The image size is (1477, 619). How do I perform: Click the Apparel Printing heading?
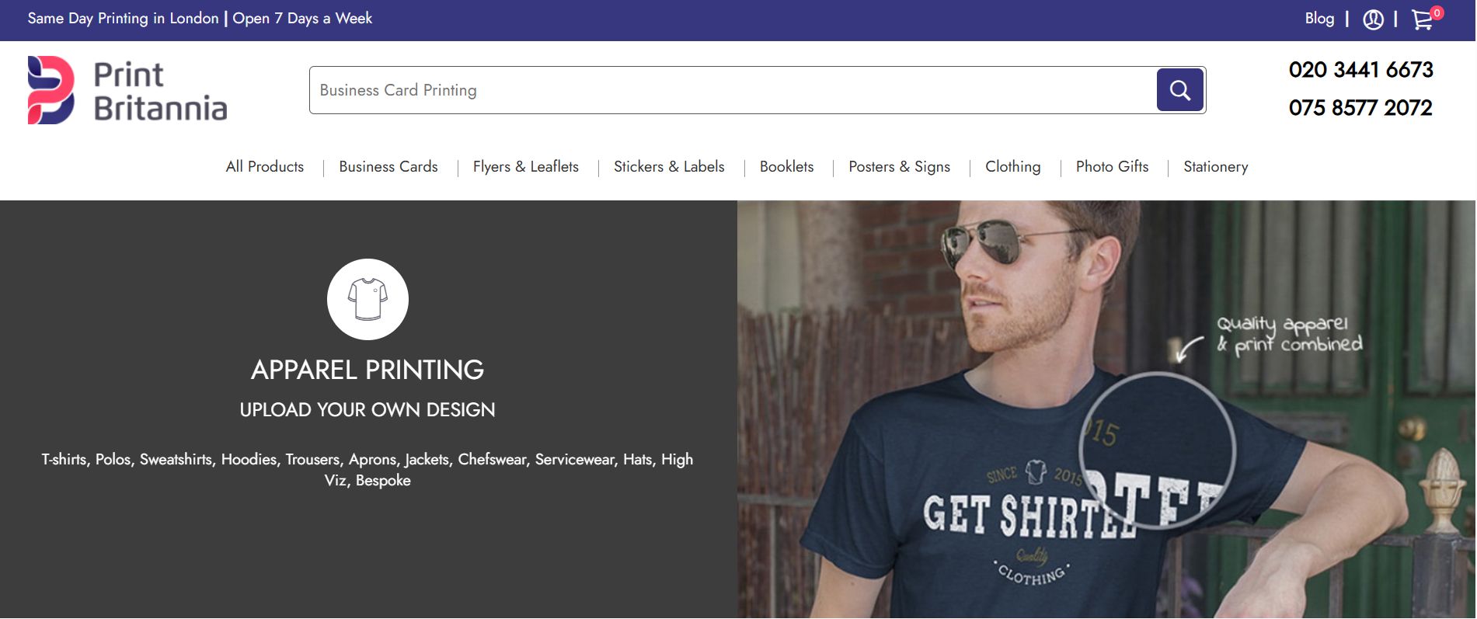pos(368,370)
